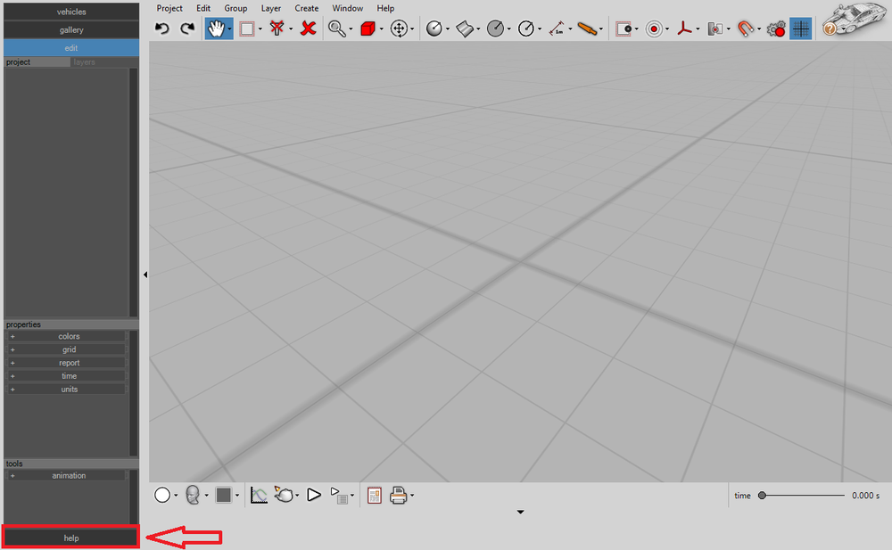This screenshot has height=550, width=892.
Task: Open dropdown arrow beside magnet icon
Action: click(759, 29)
